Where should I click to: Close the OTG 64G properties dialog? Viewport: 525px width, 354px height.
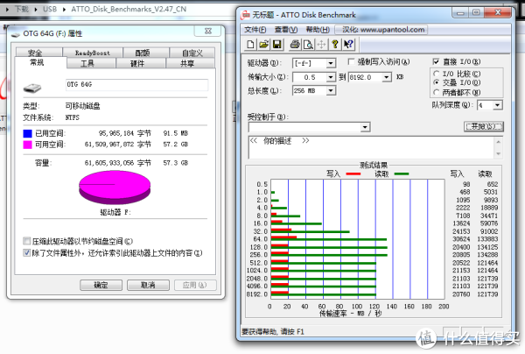pos(208,32)
